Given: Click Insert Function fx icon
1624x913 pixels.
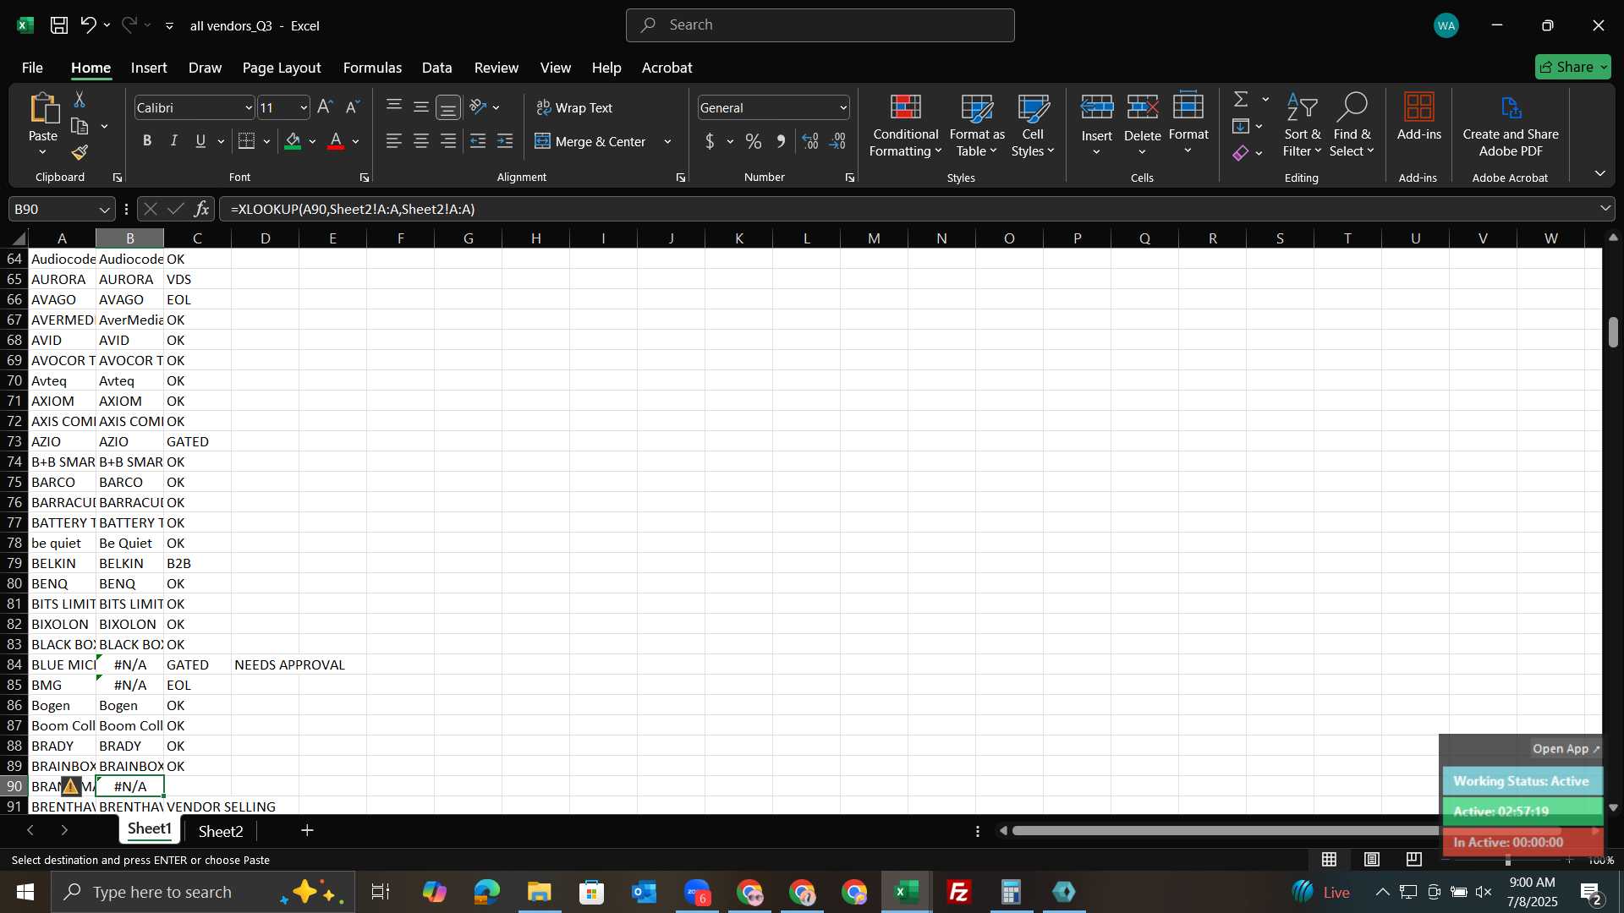Looking at the screenshot, I should click(x=201, y=209).
